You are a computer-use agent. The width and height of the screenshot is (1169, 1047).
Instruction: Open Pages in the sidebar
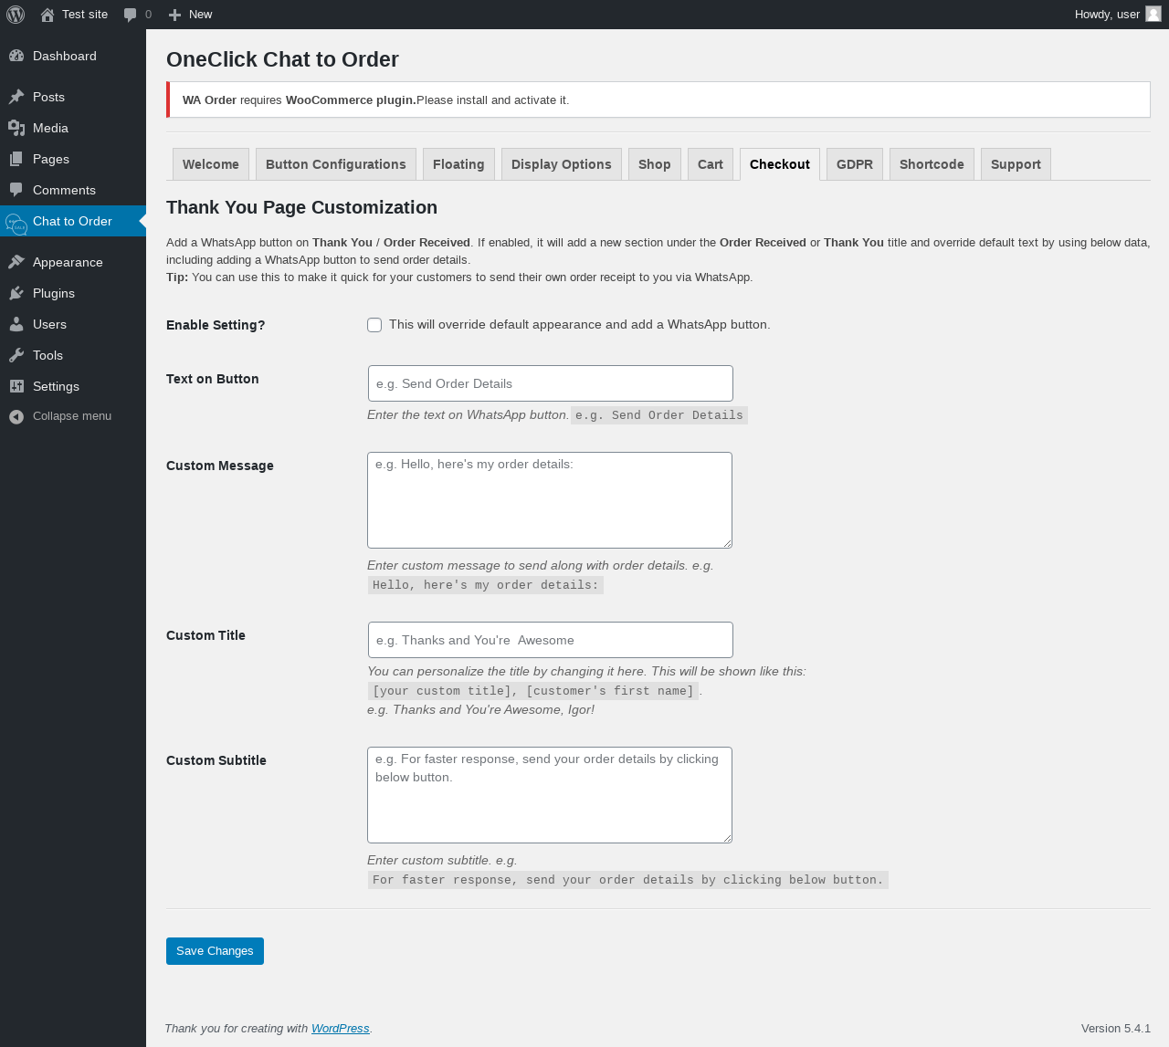[73, 159]
